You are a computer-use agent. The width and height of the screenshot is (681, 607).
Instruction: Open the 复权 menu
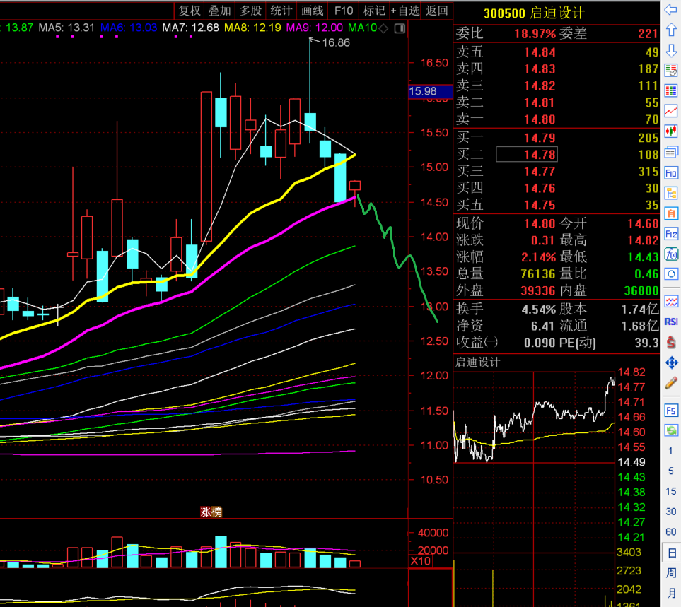click(x=190, y=11)
